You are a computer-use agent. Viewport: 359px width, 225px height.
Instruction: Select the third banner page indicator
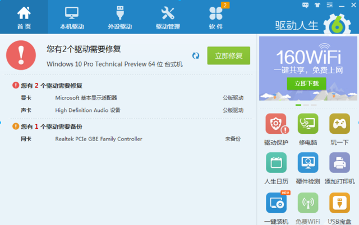(x=314, y=105)
